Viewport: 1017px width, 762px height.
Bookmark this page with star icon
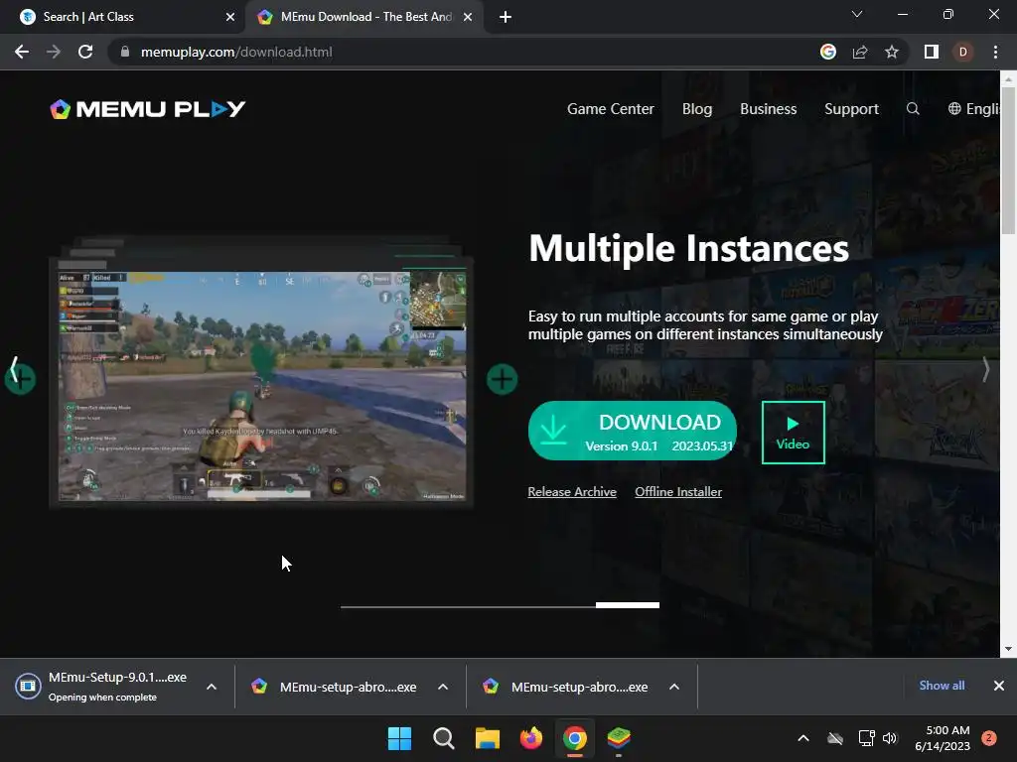[892, 52]
